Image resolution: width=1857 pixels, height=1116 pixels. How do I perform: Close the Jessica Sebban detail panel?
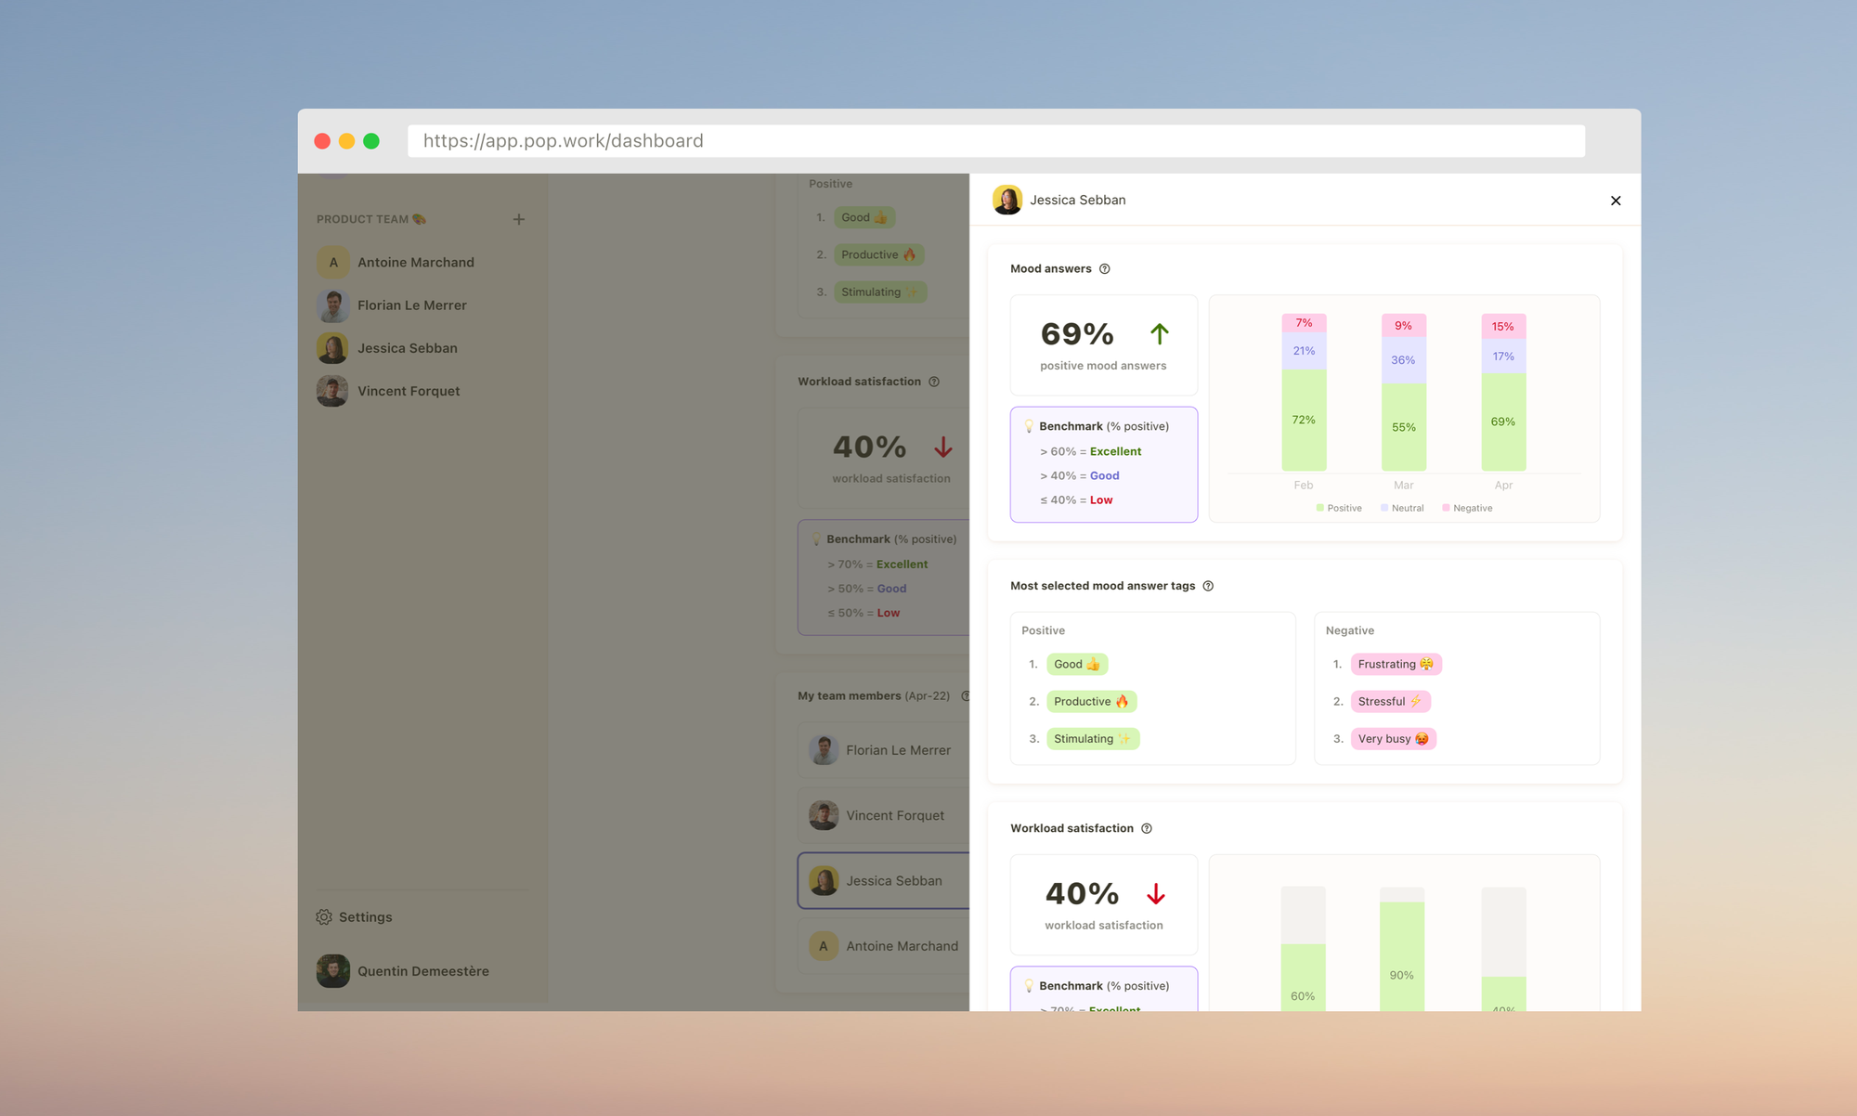coord(1616,200)
